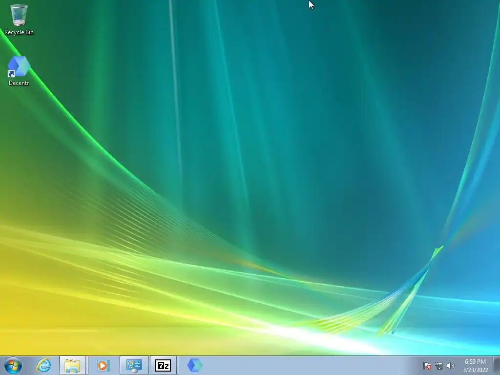The height and width of the screenshot is (375, 500).
Task: Select the Decentr desktop shortcut
Action: click(x=19, y=70)
